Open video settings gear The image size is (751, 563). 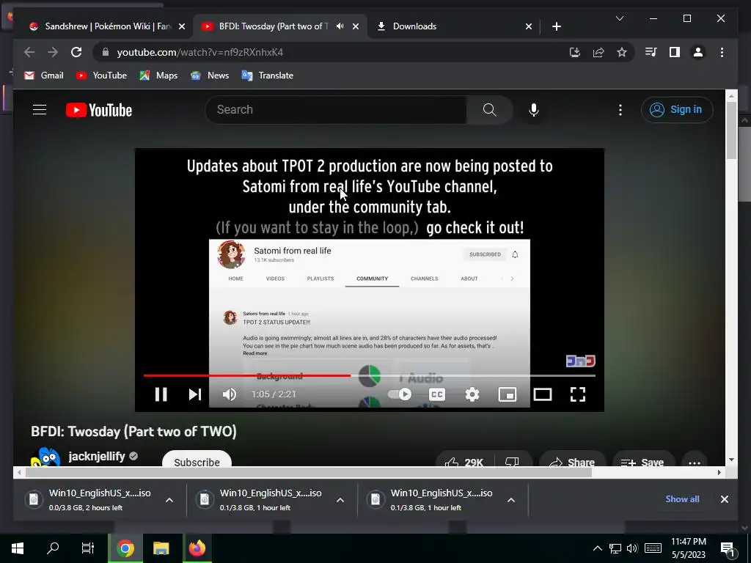click(472, 394)
